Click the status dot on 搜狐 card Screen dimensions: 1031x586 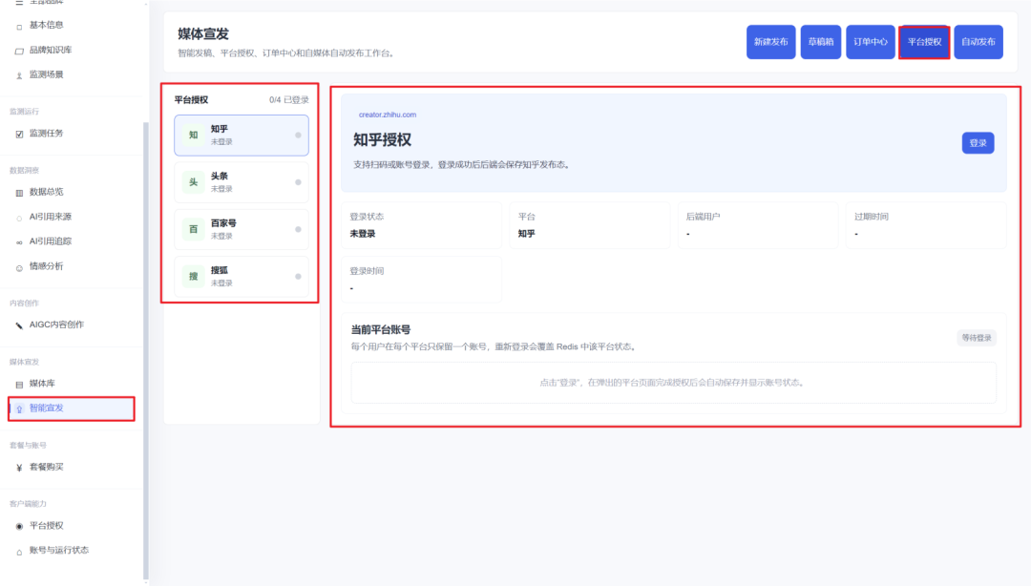[298, 276]
